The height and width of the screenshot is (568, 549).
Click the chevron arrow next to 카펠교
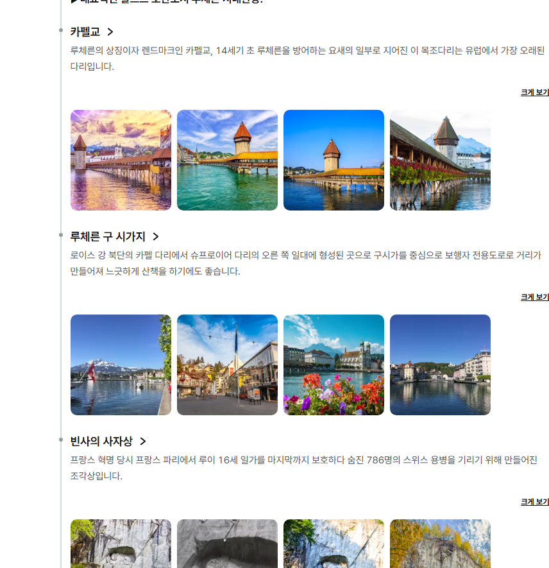click(110, 32)
